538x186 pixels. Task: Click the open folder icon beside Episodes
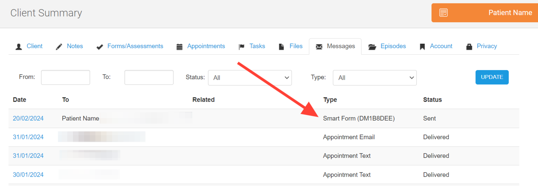tap(372, 47)
